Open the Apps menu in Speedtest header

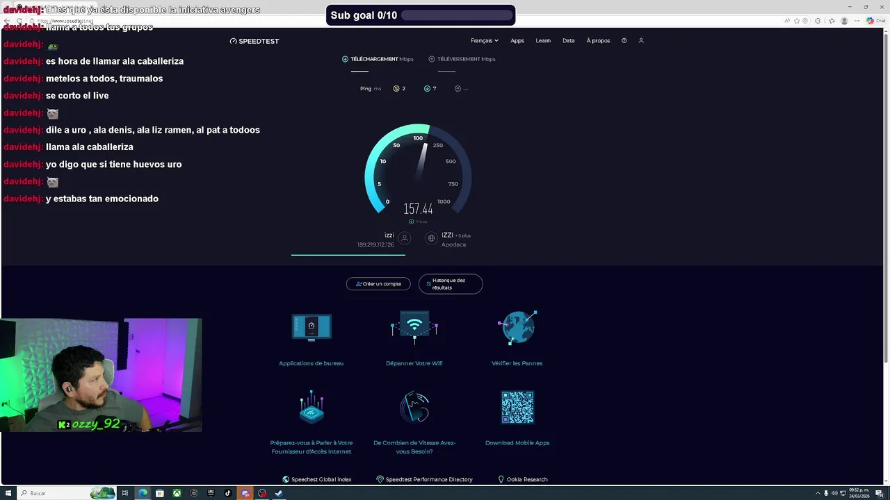tap(517, 40)
